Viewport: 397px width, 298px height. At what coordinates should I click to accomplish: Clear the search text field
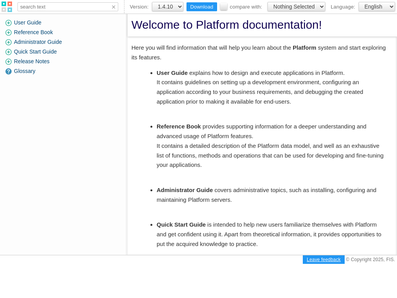pyautogui.click(x=114, y=7)
